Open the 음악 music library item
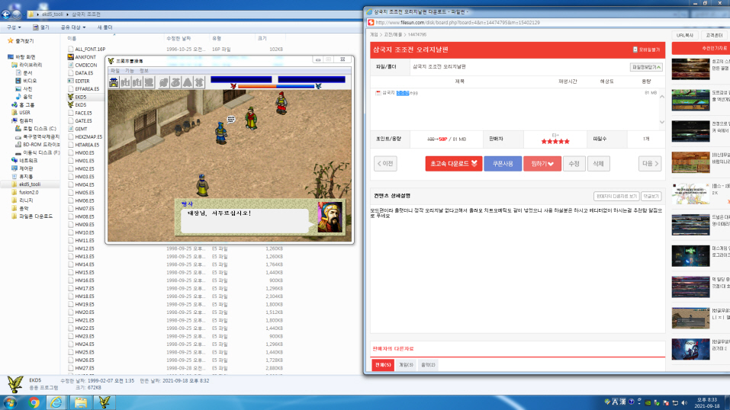 24,97
